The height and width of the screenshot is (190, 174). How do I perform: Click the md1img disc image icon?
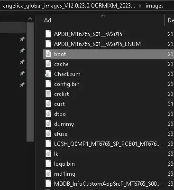[48, 174]
